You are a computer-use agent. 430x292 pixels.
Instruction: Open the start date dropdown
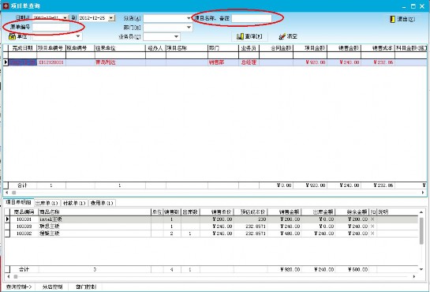click(x=65, y=18)
